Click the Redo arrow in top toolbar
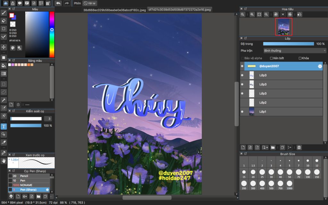328x205 pixels. 67,3
